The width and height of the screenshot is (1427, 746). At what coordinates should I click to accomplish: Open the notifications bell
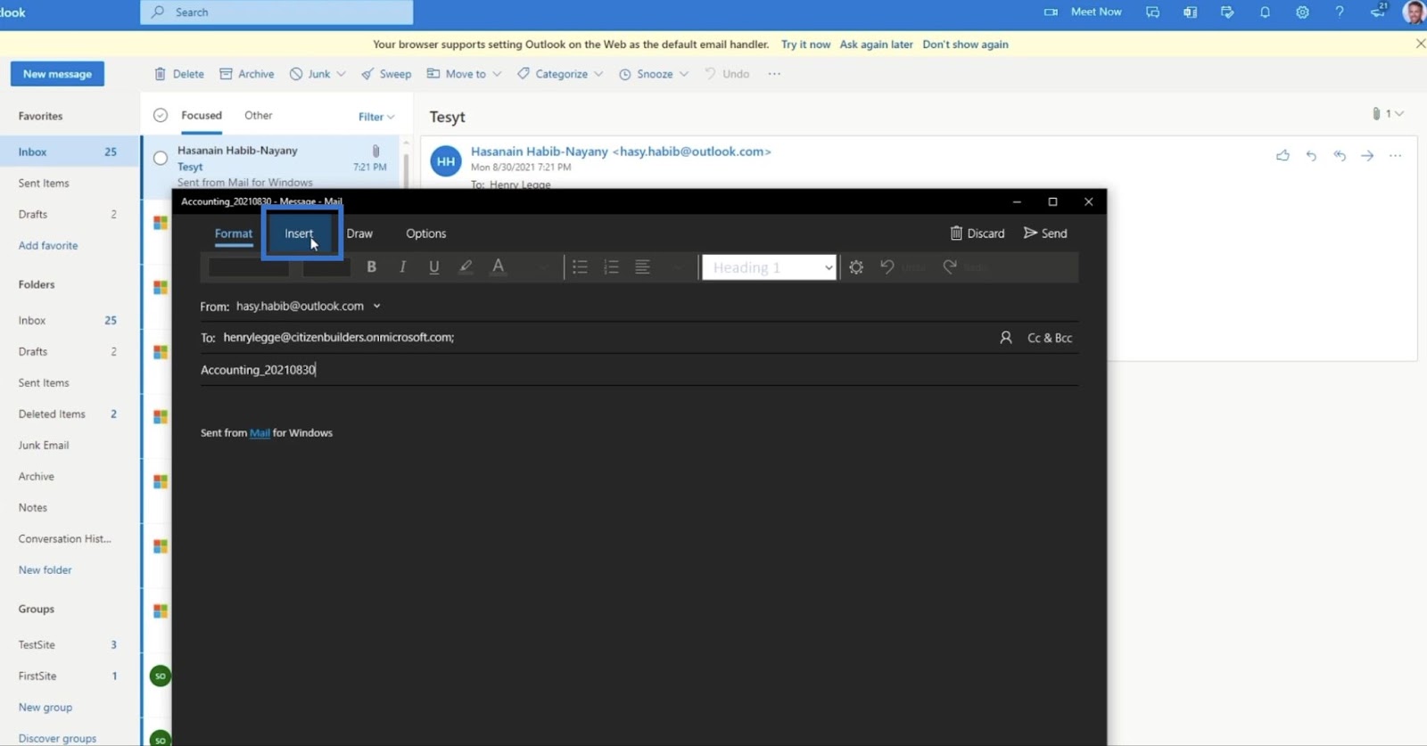coord(1265,12)
